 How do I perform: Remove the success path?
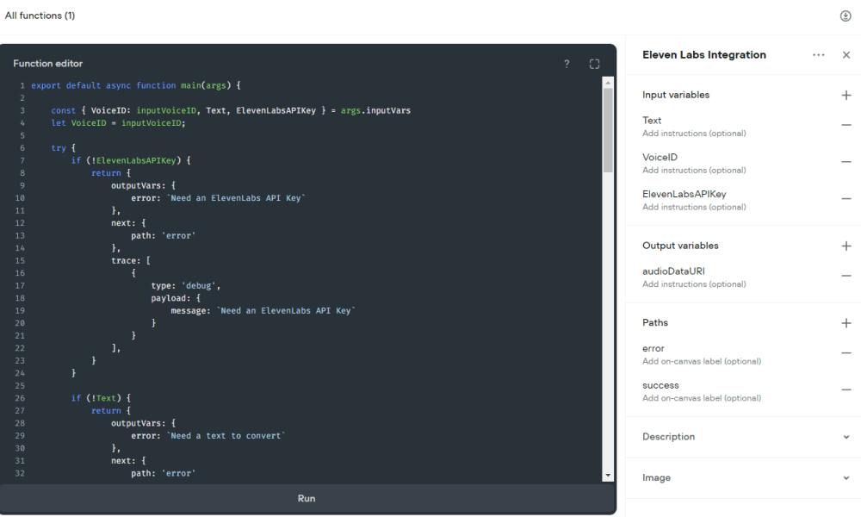pyautogui.click(x=846, y=390)
